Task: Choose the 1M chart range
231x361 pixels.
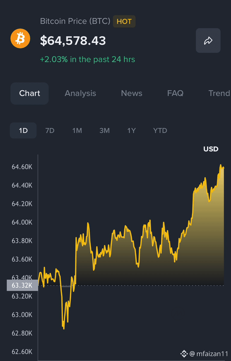Action: pyautogui.click(x=77, y=131)
